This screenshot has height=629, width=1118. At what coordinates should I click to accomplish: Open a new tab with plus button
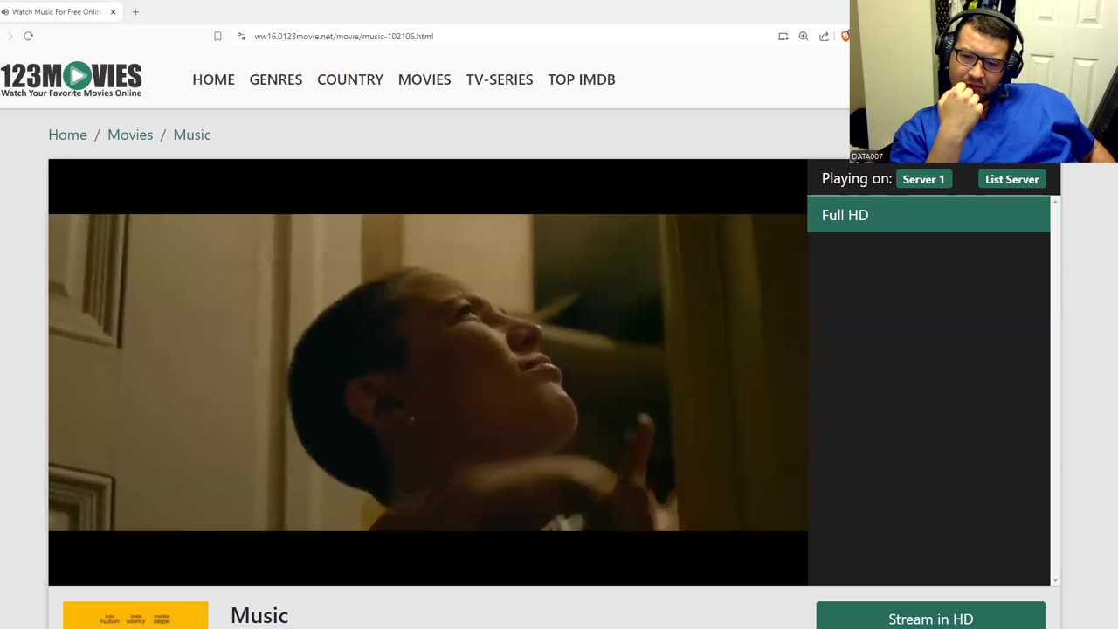pyautogui.click(x=135, y=12)
